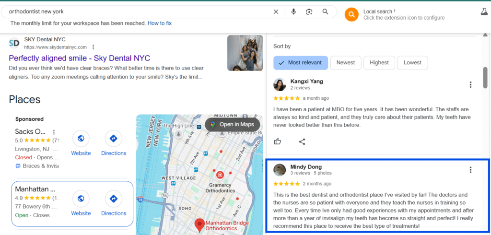Image resolution: width=491 pixels, height=235 pixels.
Task: Sort reviews by Most relevant
Action: tap(301, 63)
